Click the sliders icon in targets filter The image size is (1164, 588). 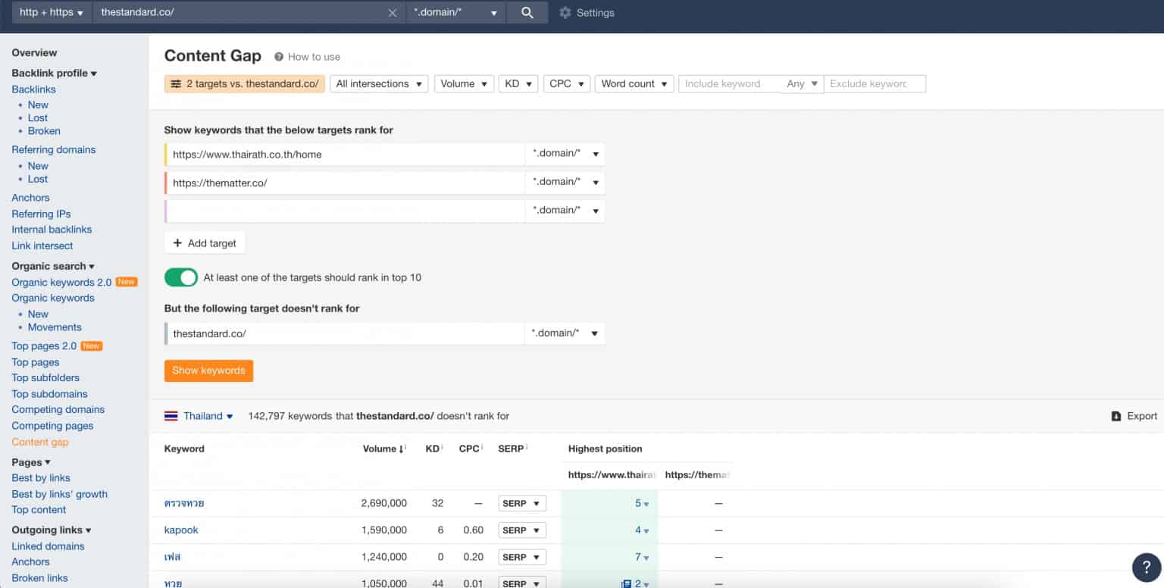tap(176, 84)
